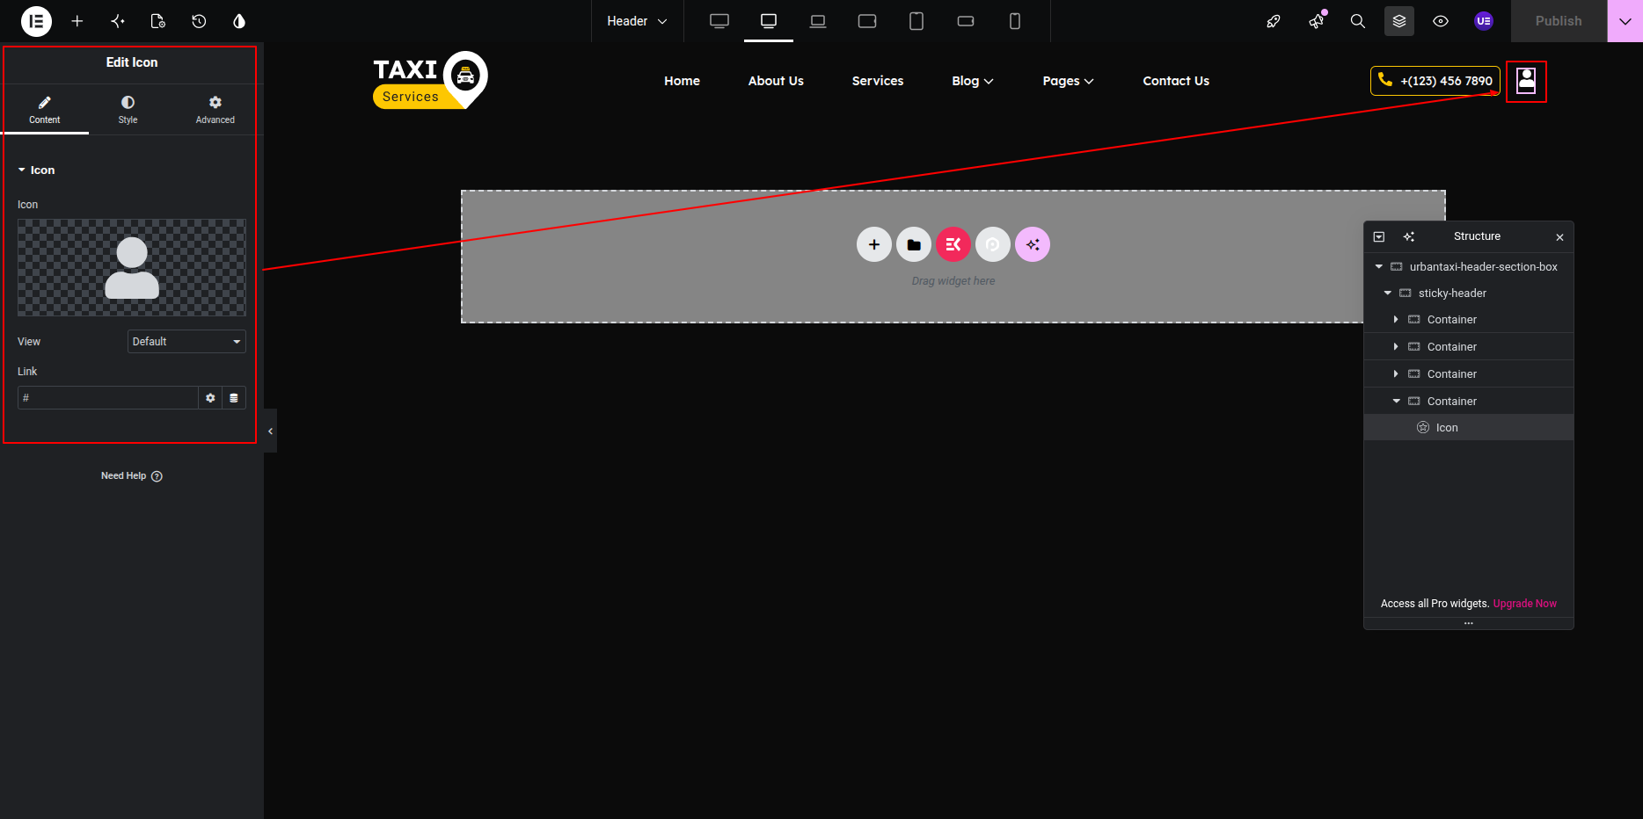The width and height of the screenshot is (1643, 819).
Task: Preview changes with the eye icon
Action: pos(1441,21)
